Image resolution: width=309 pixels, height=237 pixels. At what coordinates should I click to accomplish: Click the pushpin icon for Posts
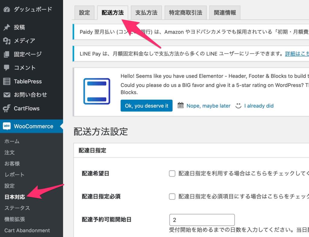[x=7, y=27]
